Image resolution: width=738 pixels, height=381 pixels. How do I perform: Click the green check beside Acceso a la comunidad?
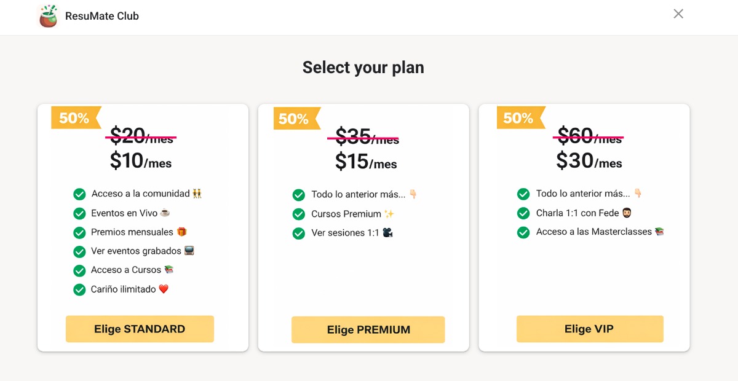coord(79,194)
